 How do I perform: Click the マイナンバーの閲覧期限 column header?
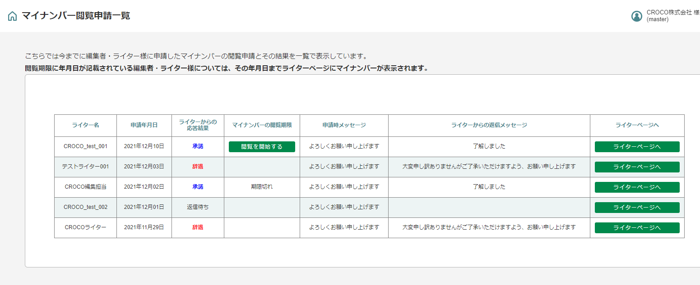click(262, 125)
